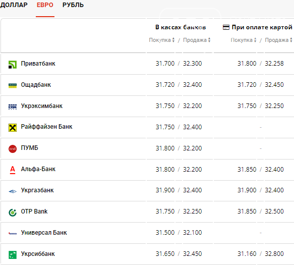Click the credit card icon by При оплате картой
Screen dimensions: 294x265
226,27
